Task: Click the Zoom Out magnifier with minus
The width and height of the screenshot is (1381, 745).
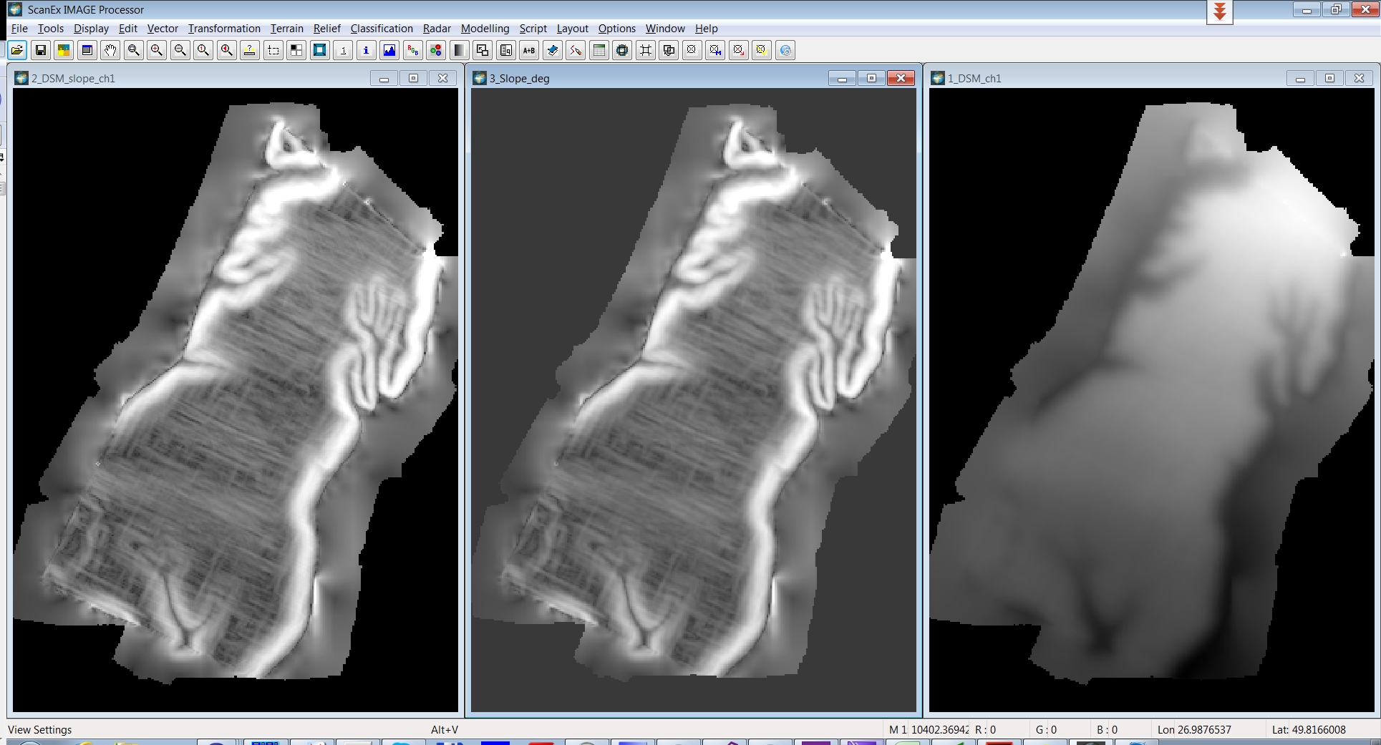Action: (x=180, y=50)
